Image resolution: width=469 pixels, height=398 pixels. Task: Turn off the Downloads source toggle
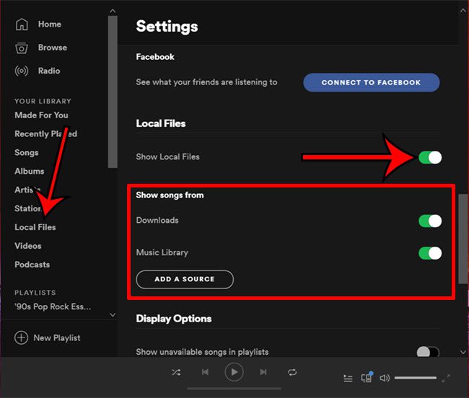pos(430,221)
